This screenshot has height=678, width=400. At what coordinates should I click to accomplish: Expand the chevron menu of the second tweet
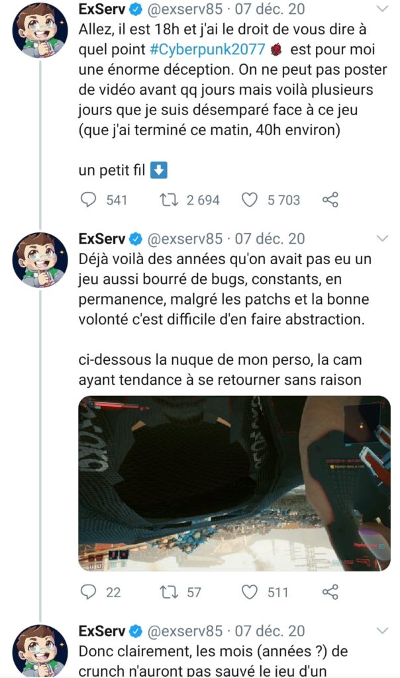(383, 238)
